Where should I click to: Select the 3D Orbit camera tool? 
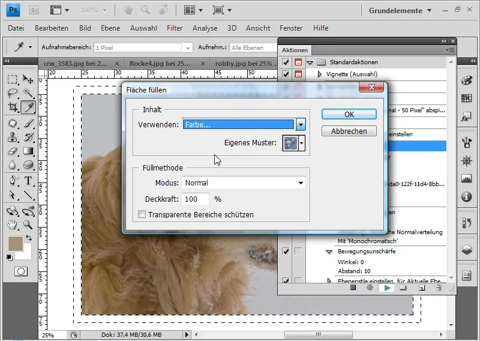click(28, 211)
